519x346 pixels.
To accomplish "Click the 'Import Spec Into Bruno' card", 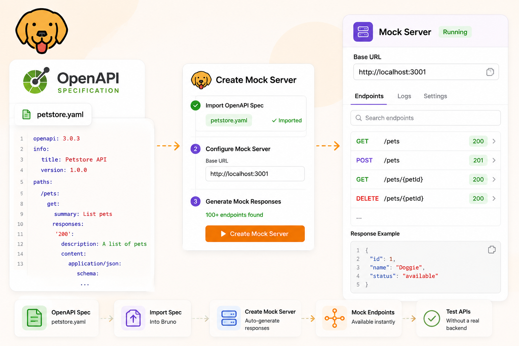I will 153,318.
